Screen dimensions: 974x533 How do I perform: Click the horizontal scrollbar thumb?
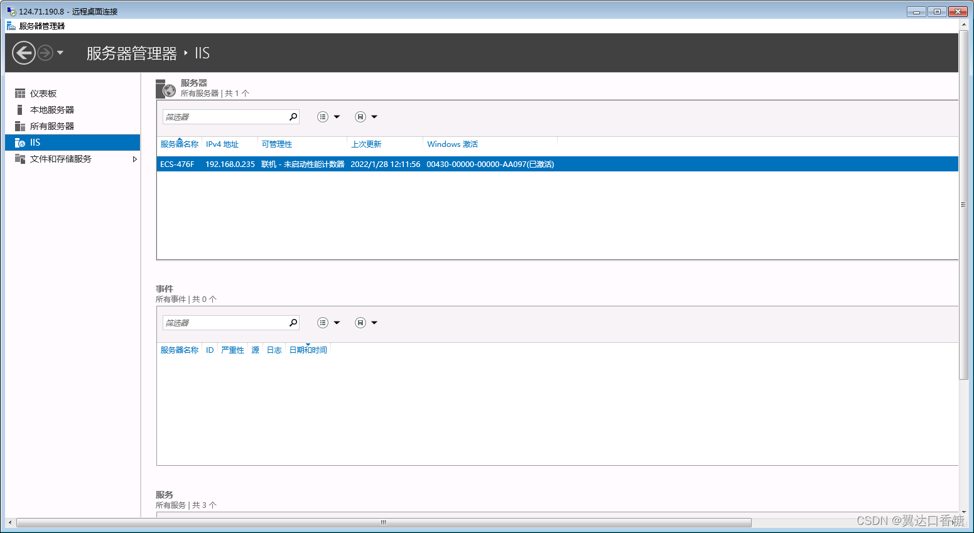(x=384, y=522)
